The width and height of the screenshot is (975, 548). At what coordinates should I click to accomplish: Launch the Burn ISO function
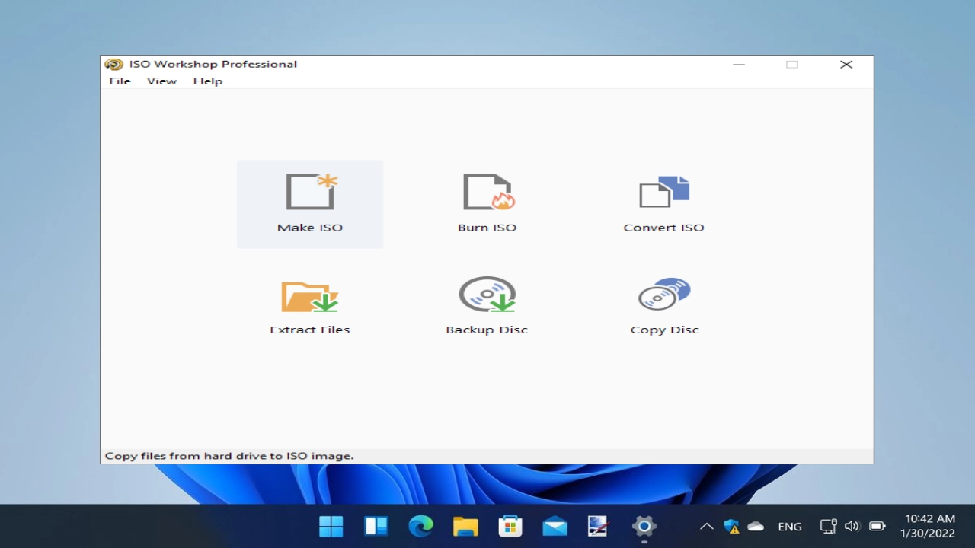pyautogui.click(x=487, y=203)
